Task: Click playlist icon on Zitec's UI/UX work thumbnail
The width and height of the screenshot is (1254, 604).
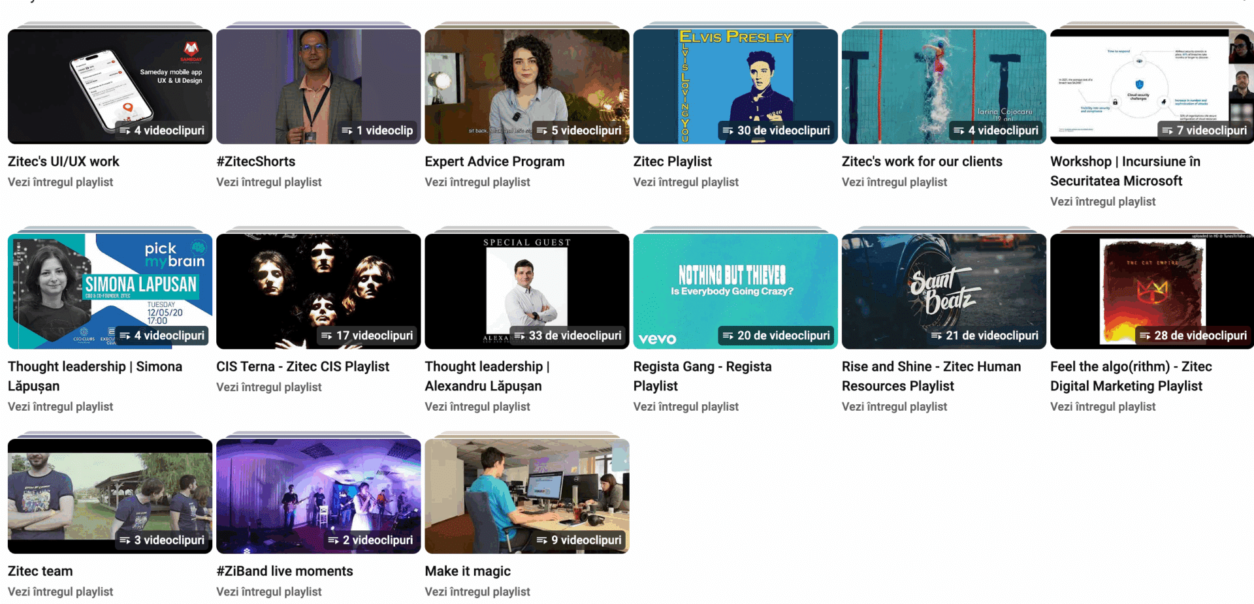Action: [125, 131]
